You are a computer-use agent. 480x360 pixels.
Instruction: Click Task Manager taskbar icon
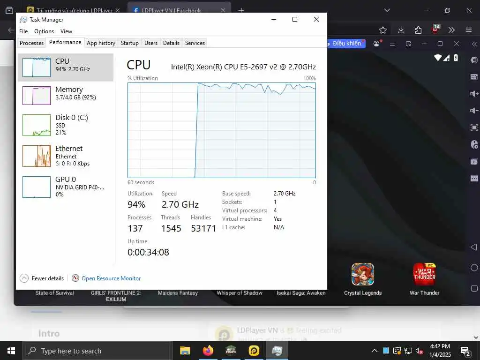point(277,351)
